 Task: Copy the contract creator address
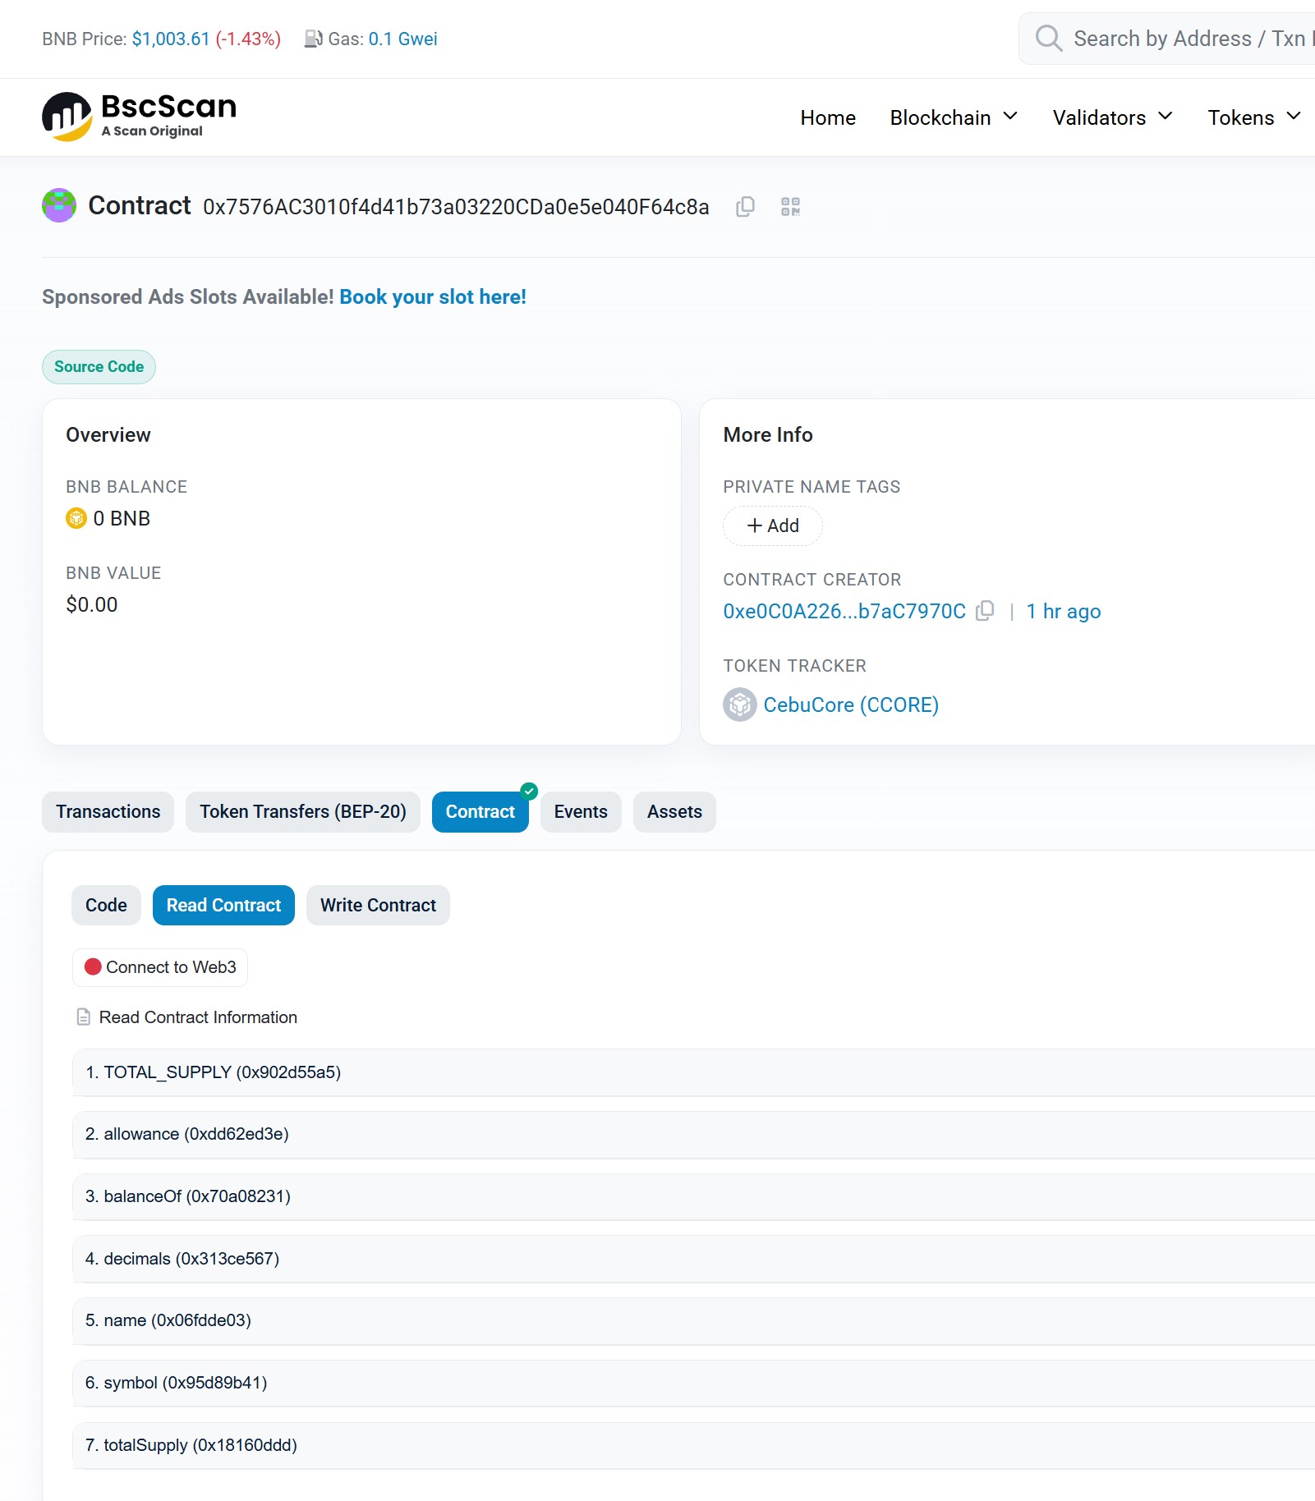(x=985, y=611)
